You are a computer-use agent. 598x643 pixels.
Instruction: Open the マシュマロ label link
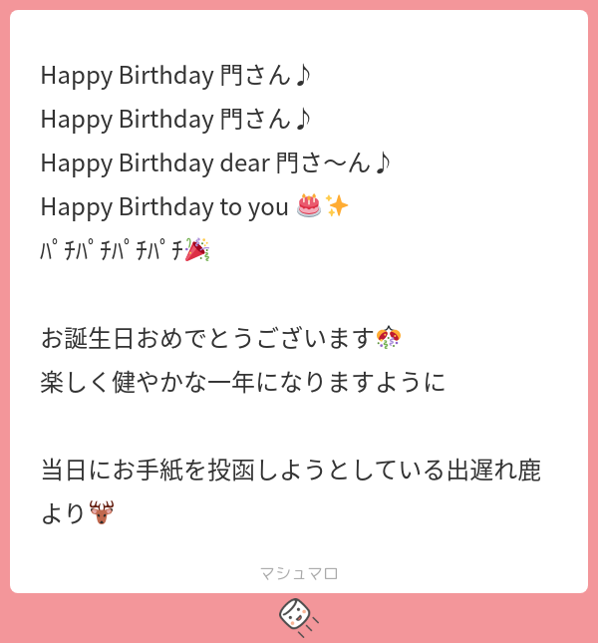(x=299, y=573)
